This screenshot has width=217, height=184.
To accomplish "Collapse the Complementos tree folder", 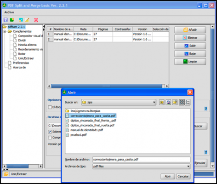I will click(x=5, y=31).
